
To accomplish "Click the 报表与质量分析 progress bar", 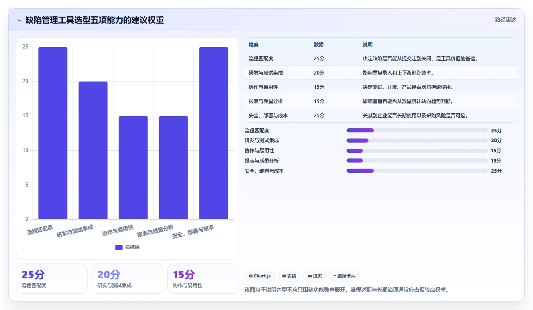I will (417, 160).
